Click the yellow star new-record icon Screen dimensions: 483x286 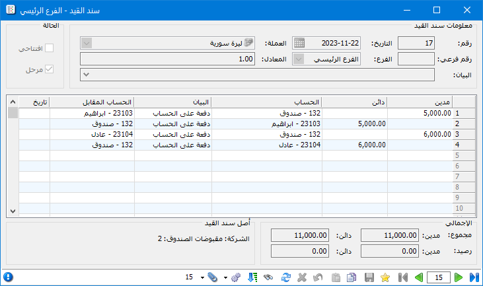click(385, 277)
